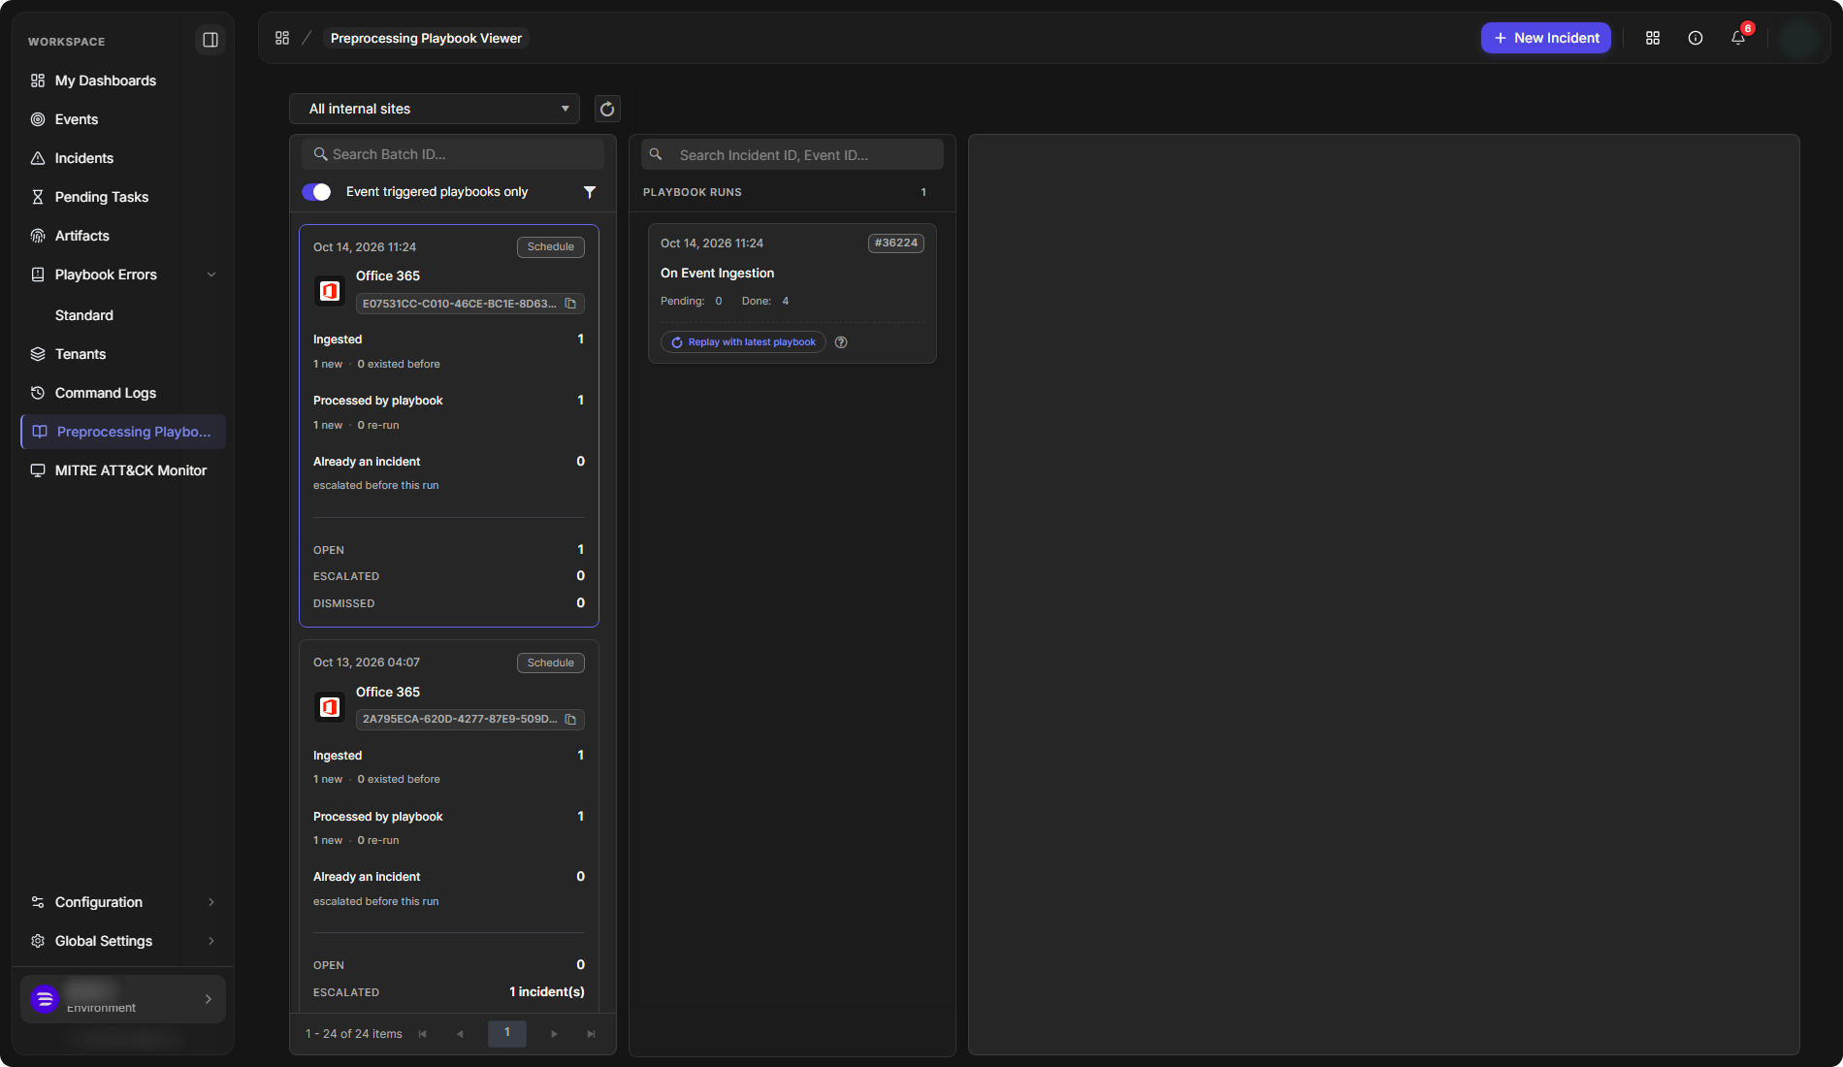Focus the Search Incident ID, Event ID field
Viewport: 1843px width, 1067px height.
coord(792,155)
